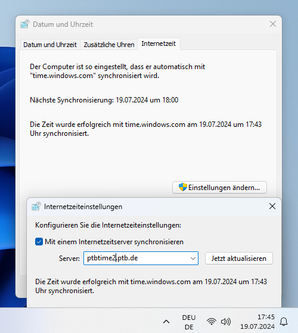Screen dimensions: 298x333
Task: Click the Einstellungen ändern... button
Action: click(x=219, y=187)
